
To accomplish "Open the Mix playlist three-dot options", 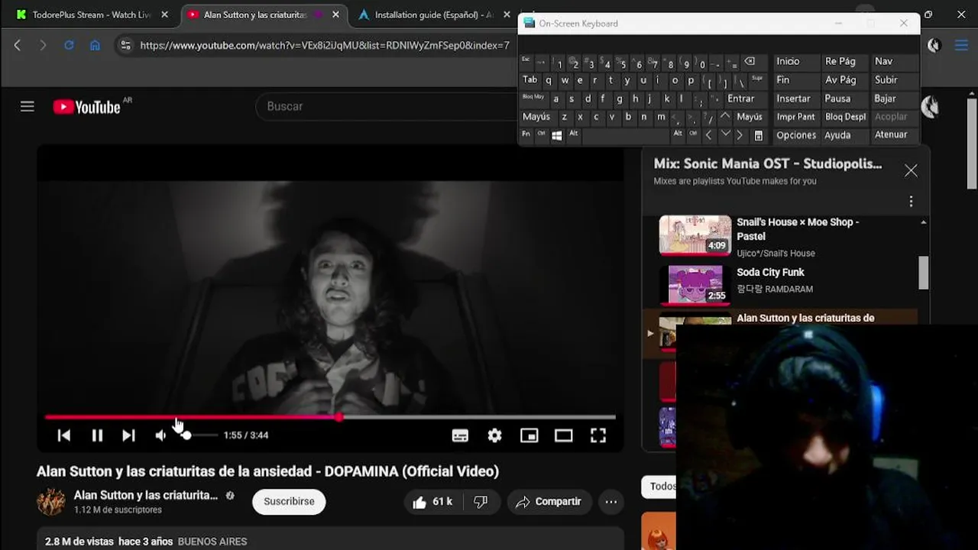I will [x=911, y=202].
